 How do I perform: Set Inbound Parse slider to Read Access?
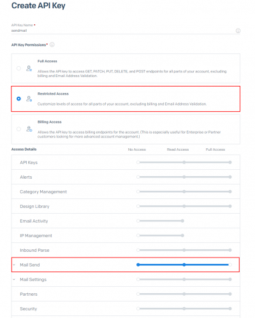click(x=184, y=250)
